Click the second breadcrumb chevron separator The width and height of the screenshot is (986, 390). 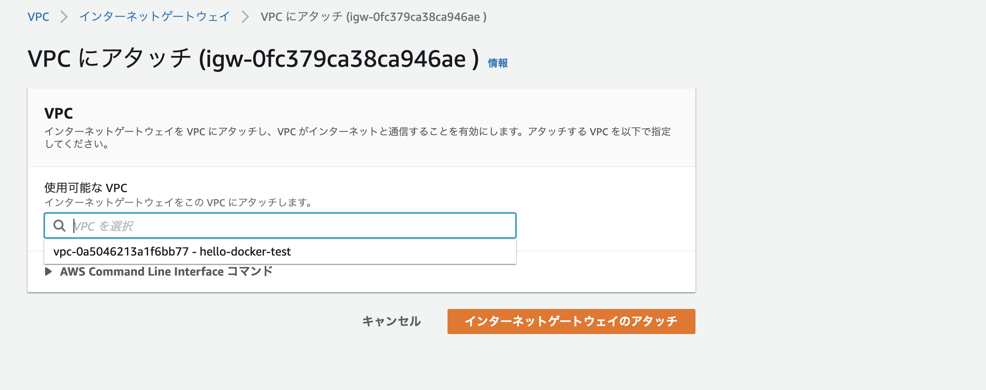[245, 17]
